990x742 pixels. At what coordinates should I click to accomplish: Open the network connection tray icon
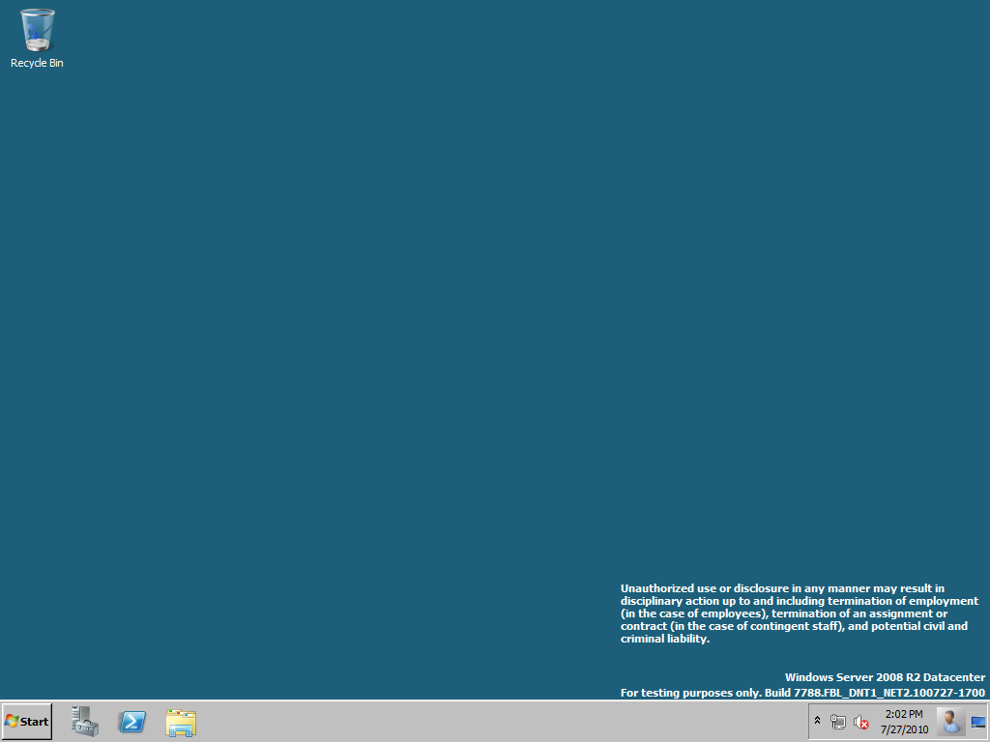(x=838, y=722)
